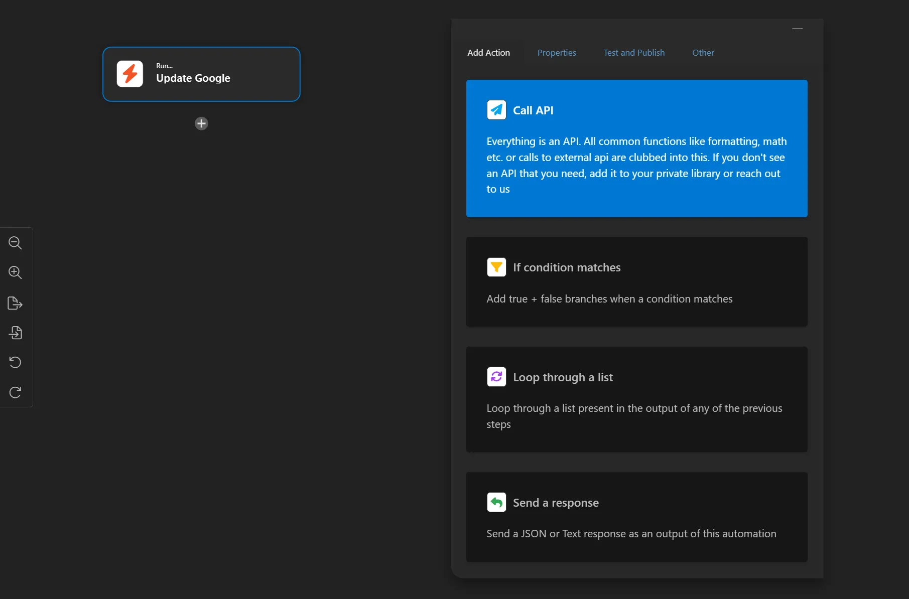Click the import file icon in sidebar
The height and width of the screenshot is (599, 909).
tap(15, 333)
